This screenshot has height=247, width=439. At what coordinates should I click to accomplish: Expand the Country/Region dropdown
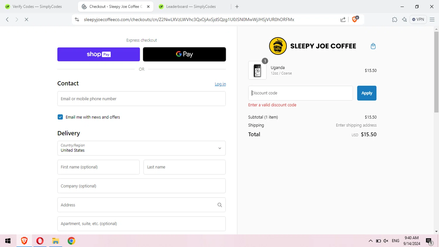[142, 148]
